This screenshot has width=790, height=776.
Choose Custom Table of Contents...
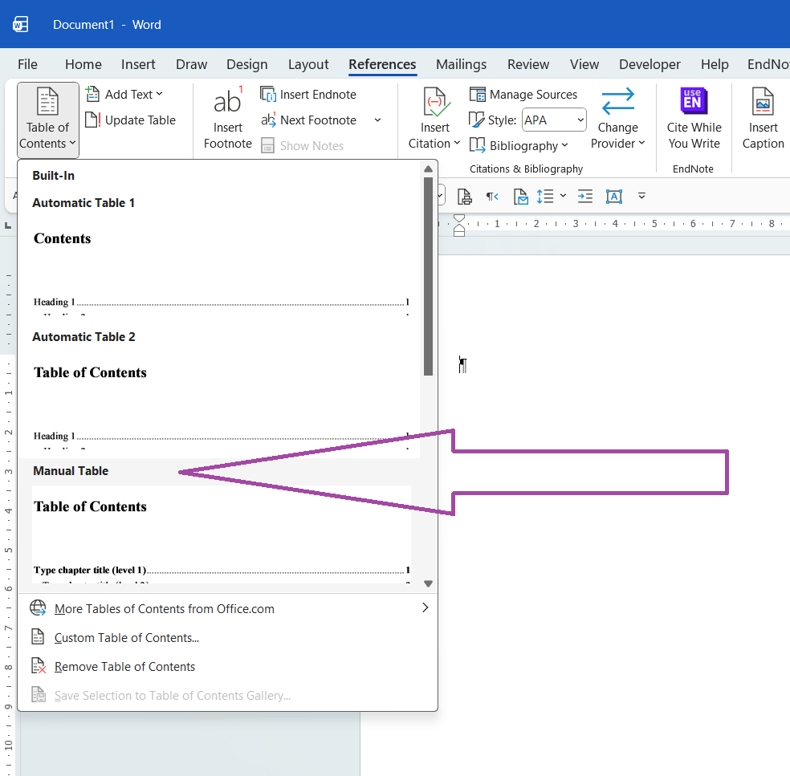pos(228,637)
